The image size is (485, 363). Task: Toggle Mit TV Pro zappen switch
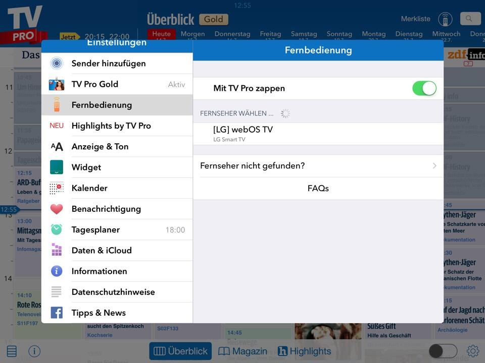pyautogui.click(x=424, y=88)
